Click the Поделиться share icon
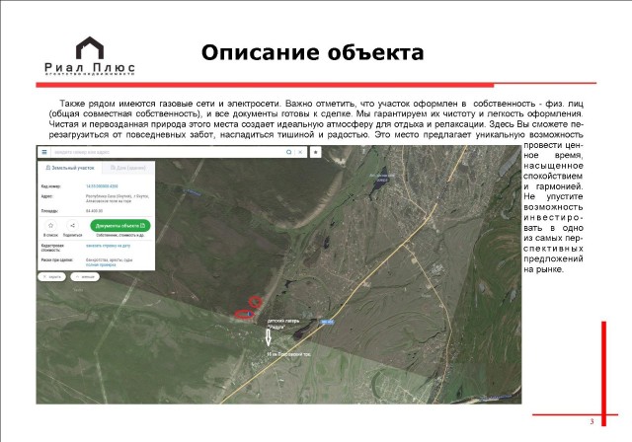The height and width of the screenshot is (442, 632). tap(72, 225)
